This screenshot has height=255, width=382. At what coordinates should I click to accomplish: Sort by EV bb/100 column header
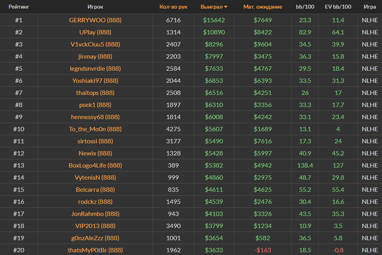pyautogui.click(x=338, y=7)
